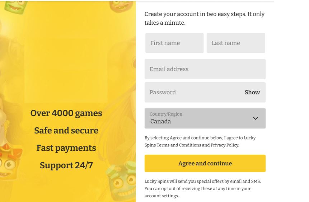Focus the Last name field
The height and width of the screenshot is (202, 309).
(236, 43)
